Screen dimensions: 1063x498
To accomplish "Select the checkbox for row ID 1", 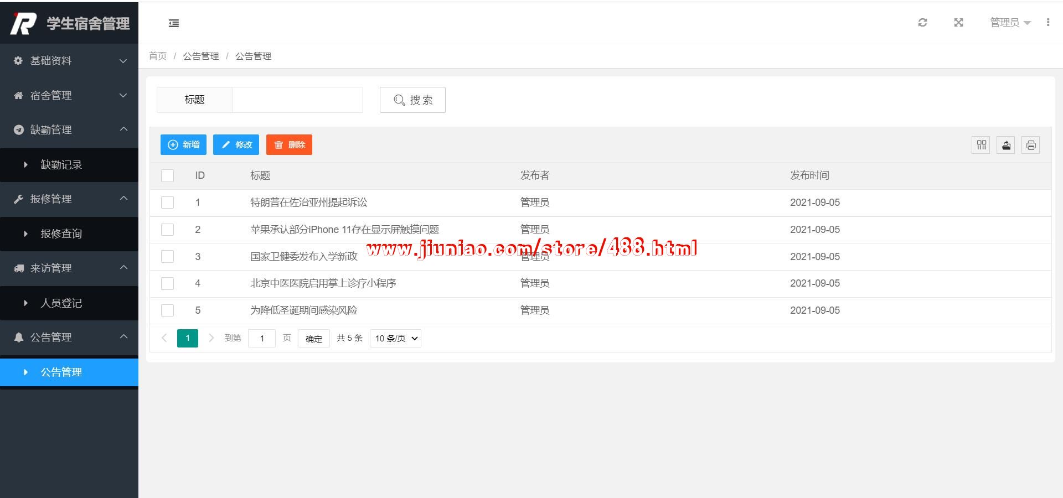I will (x=167, y=203).
